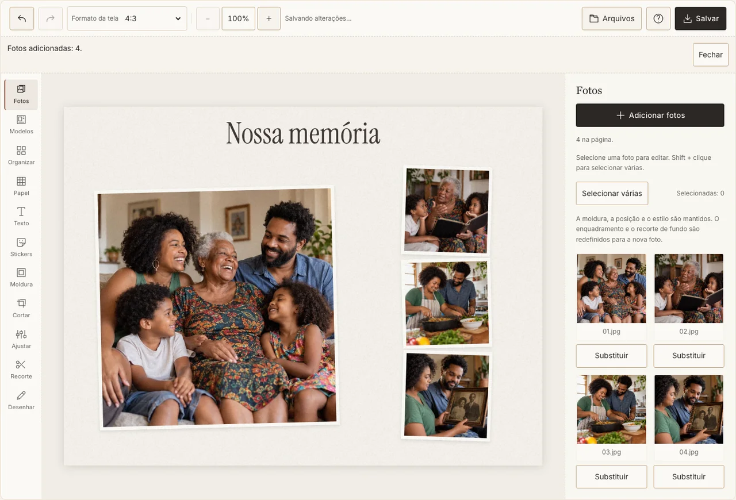Select the 02.jpg thumbnail in panel

point(689,289)
